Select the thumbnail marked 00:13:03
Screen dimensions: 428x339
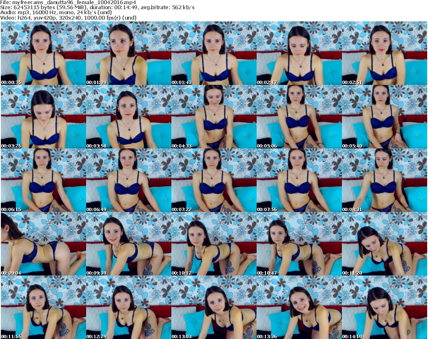[214, 307]
